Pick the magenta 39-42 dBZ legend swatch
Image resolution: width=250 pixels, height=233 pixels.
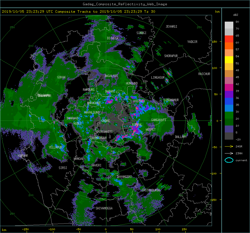(229, 88)
